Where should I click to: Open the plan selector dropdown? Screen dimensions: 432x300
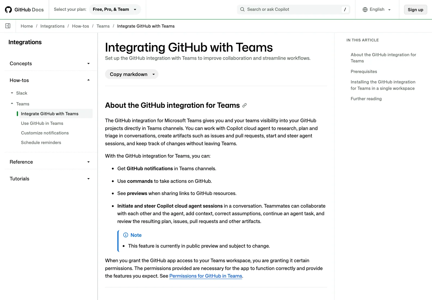[x=115, y=9]
